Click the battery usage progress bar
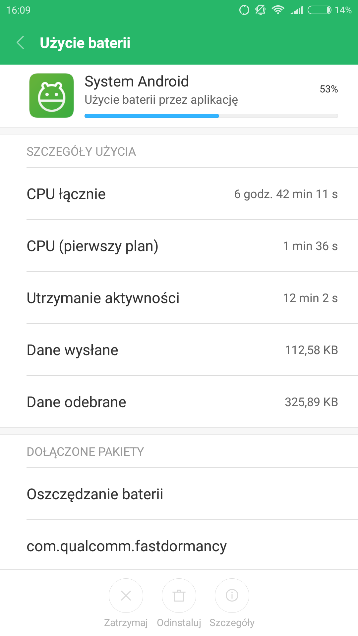 [x=211, y=116]
